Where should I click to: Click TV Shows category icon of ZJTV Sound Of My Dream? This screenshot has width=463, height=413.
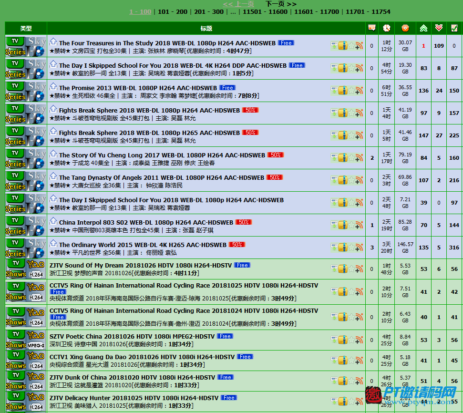pos(15,269)
